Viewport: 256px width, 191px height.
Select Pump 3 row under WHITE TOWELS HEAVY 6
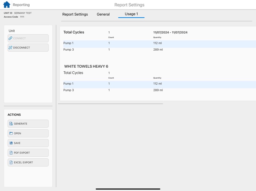(x=159, y=90)
